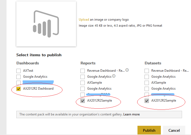
Task: Check the Revenue Dashboard dataset checkbox
Action: 147,71
